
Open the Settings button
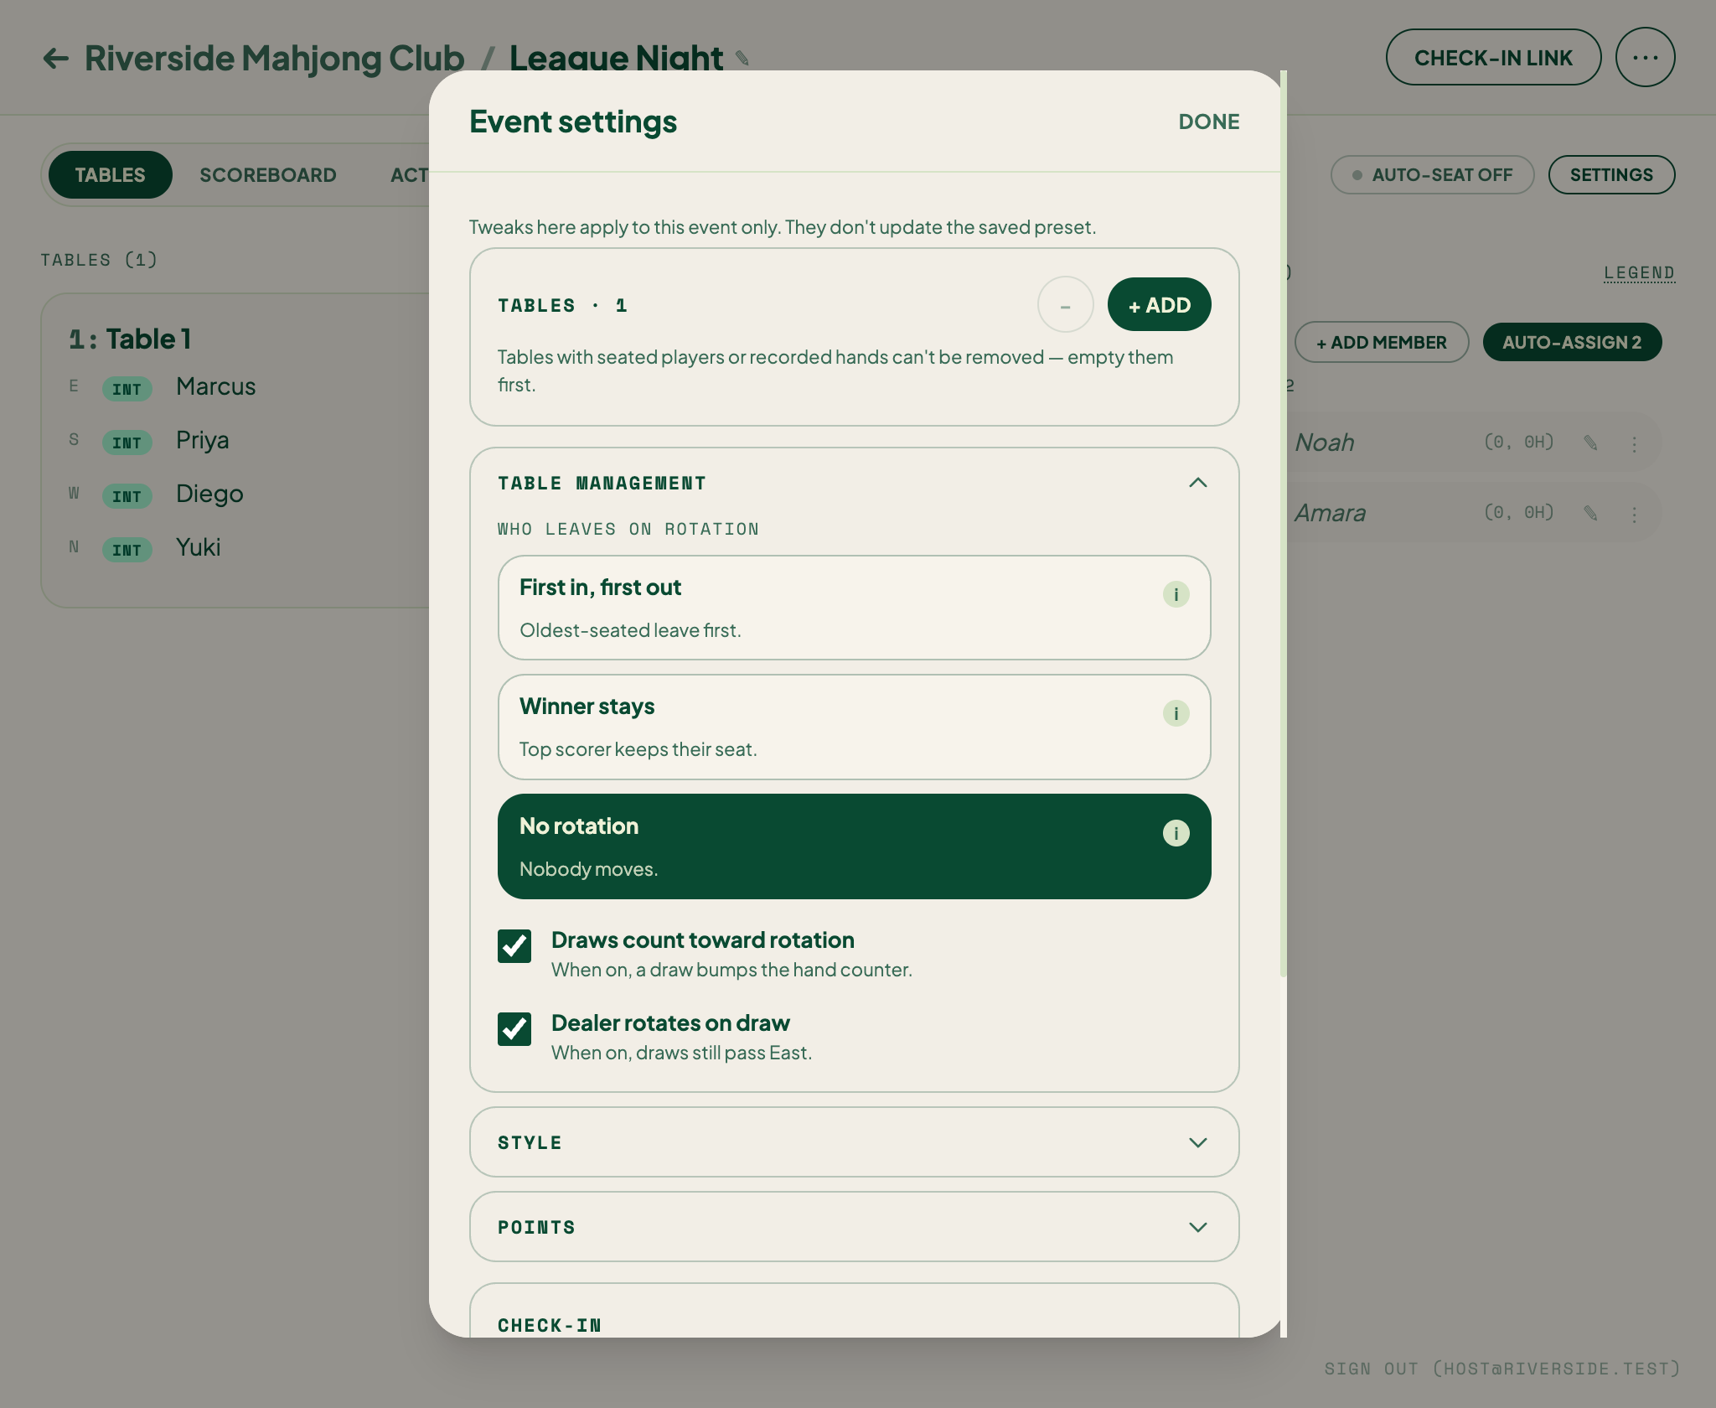[x=1611, y=175]
